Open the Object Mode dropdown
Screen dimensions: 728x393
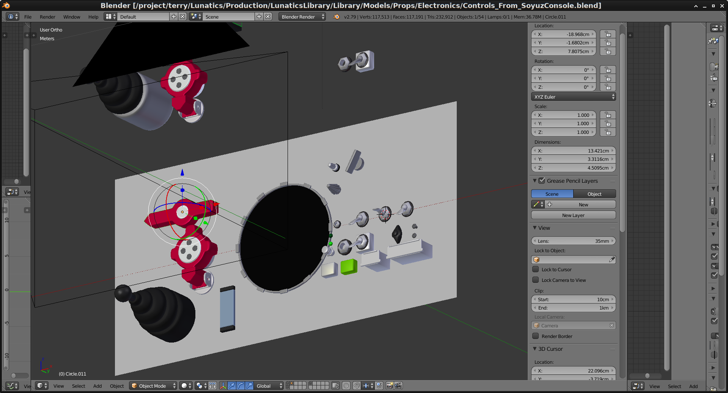point(153,386)
